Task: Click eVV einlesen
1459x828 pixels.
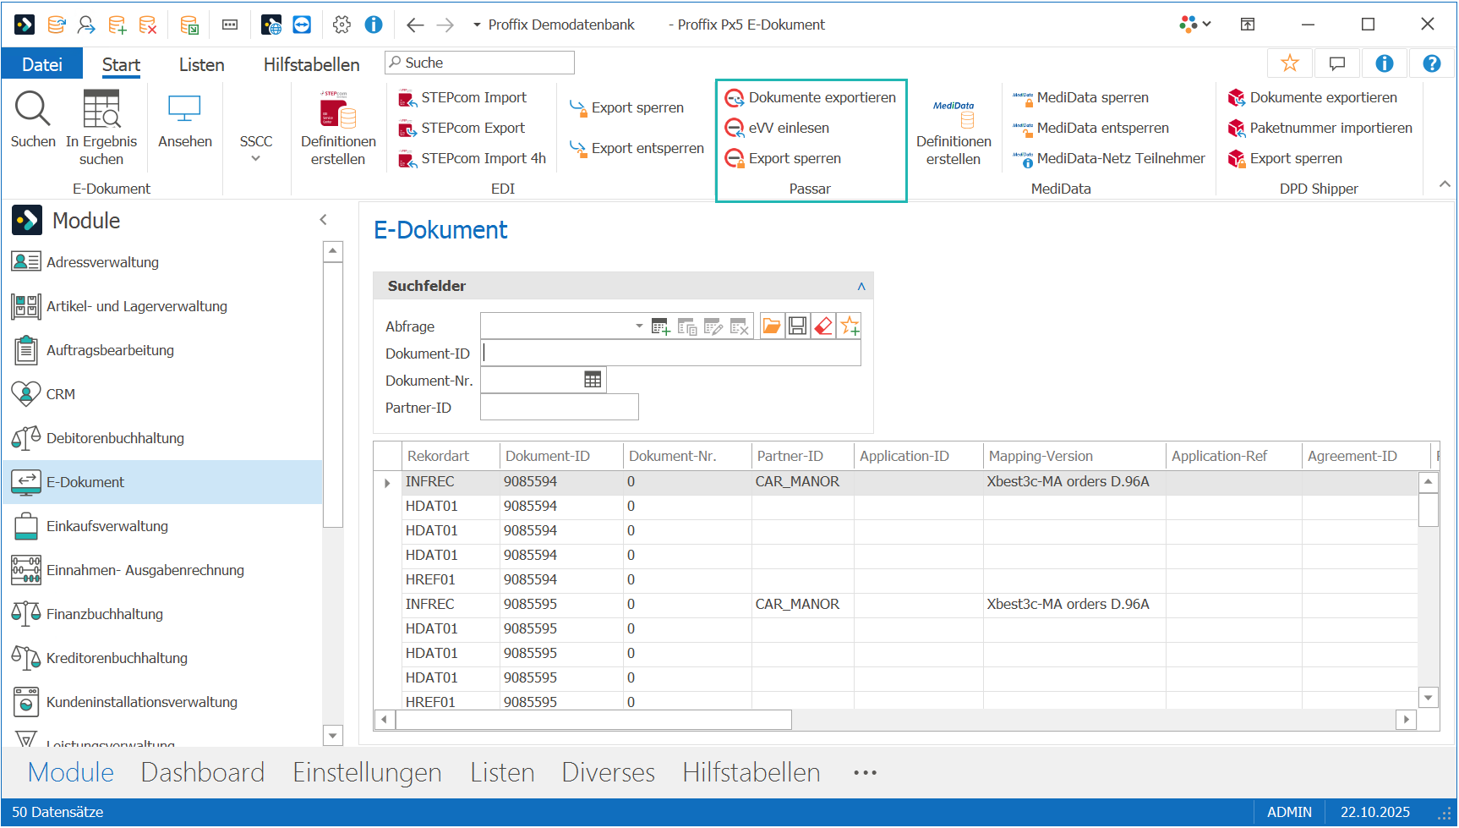Action: [778, 129]
